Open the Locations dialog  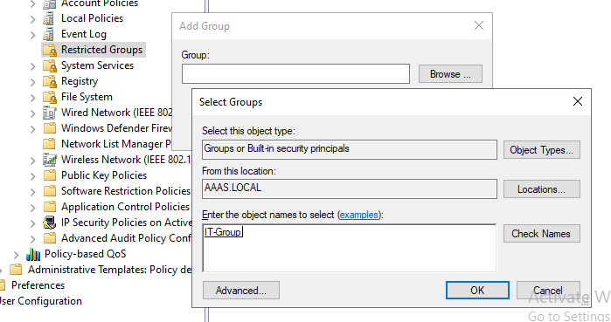click(542, 189)
